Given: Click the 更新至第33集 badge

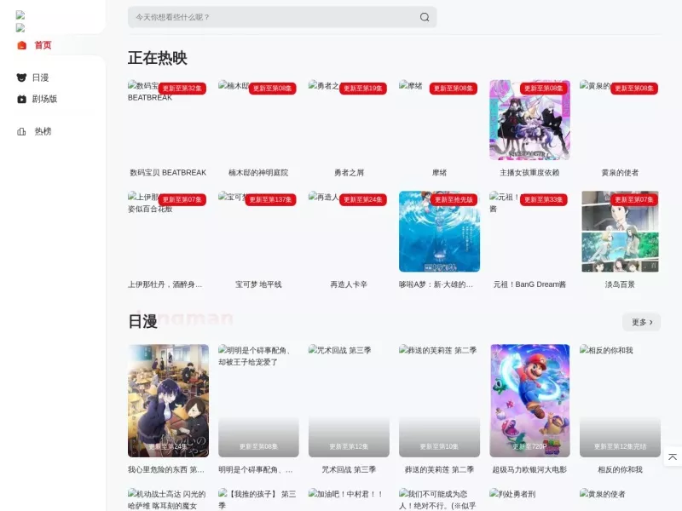Looking at the screenshot, I should point(543,199).
